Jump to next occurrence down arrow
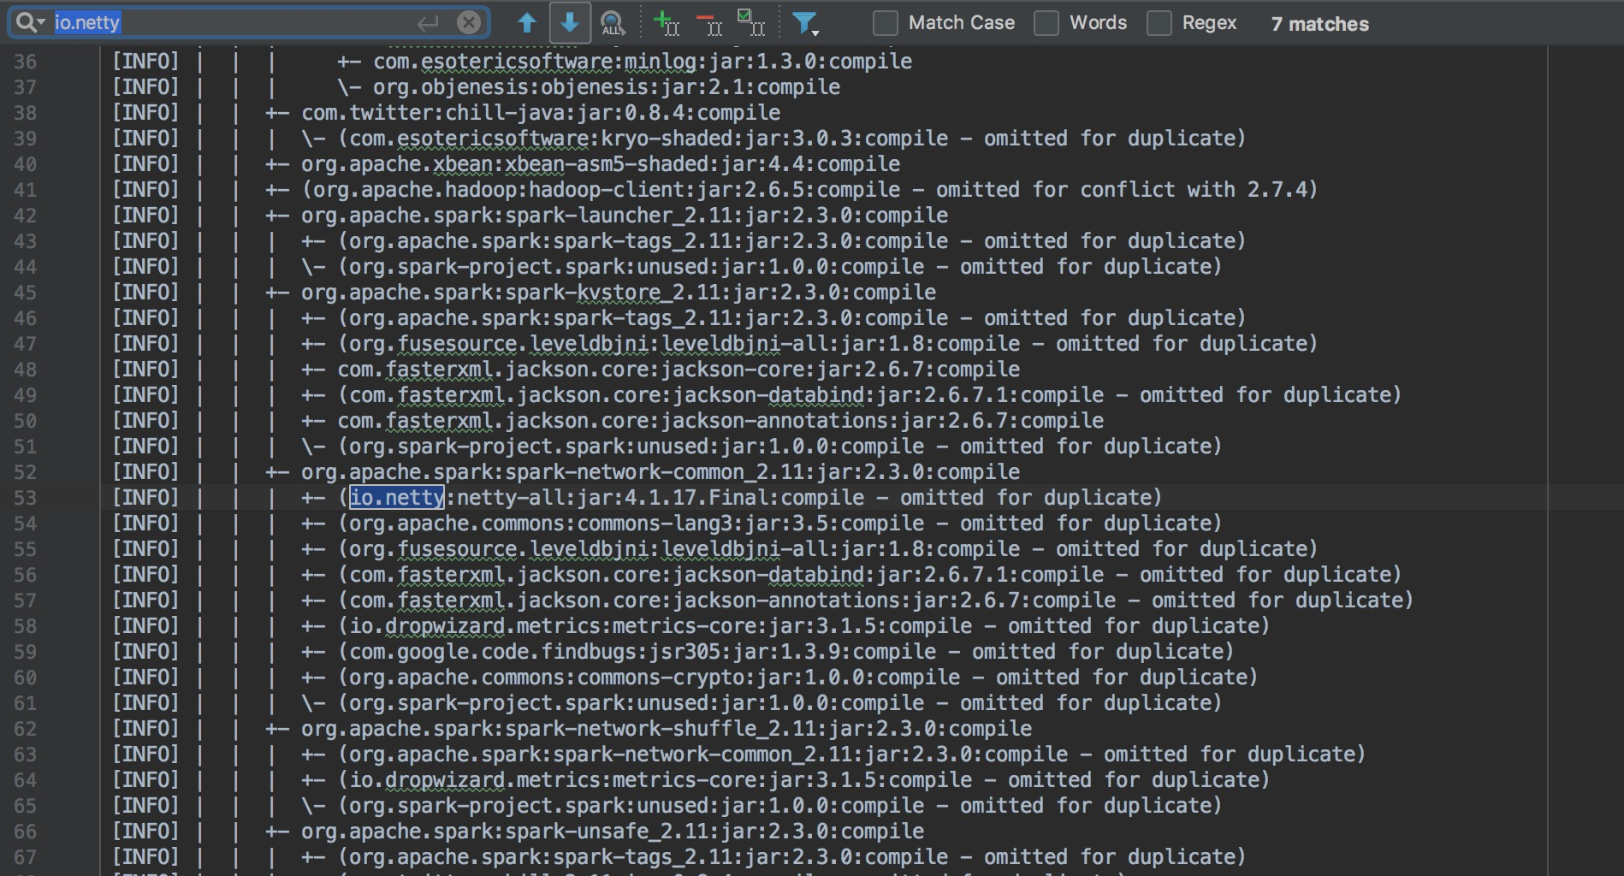This screenshot has width=1624, height=876. (x=570, y=23)
